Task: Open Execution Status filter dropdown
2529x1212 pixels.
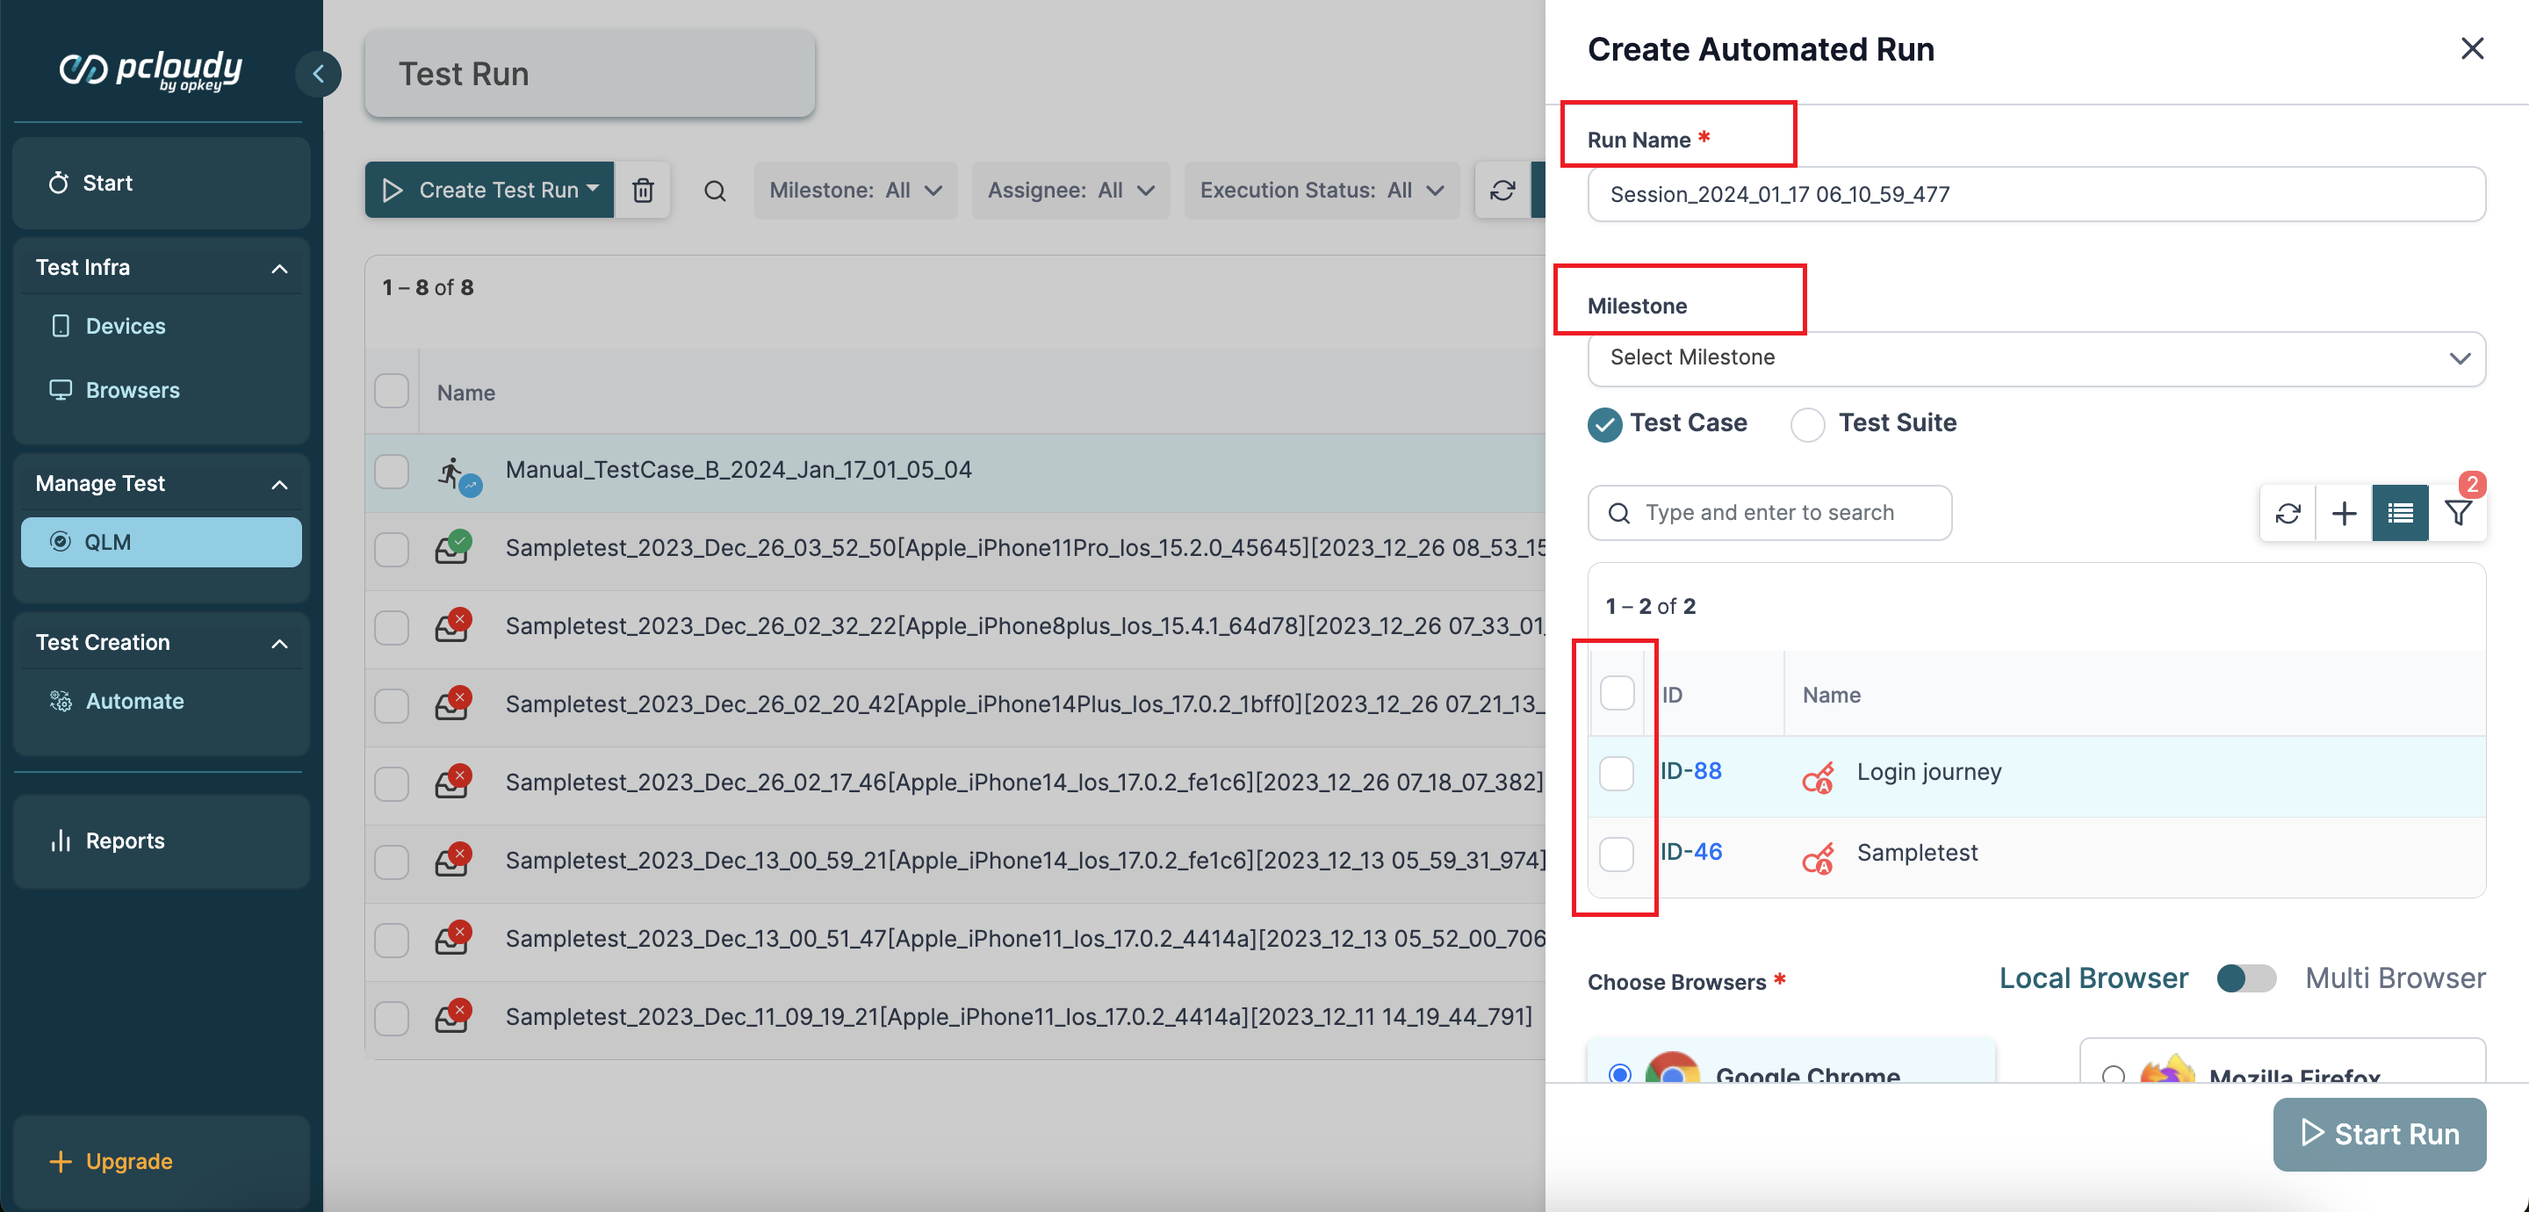Action: (x=1322, y=191)
